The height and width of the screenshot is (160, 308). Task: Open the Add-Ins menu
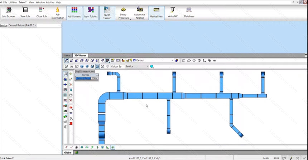point(50,2)
